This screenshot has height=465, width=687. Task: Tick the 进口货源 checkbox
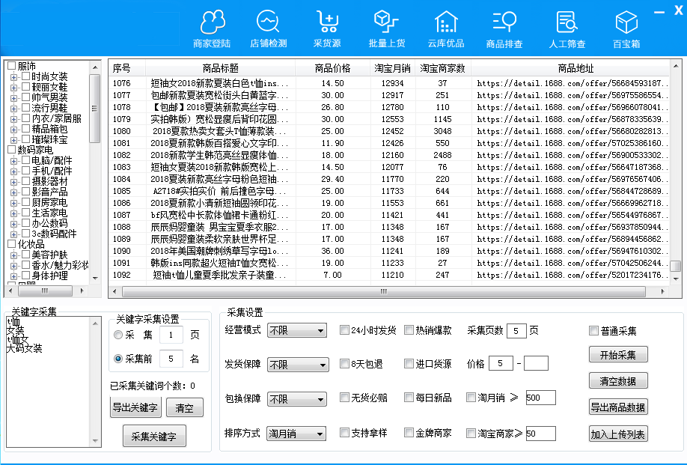(x=409, y=364)
